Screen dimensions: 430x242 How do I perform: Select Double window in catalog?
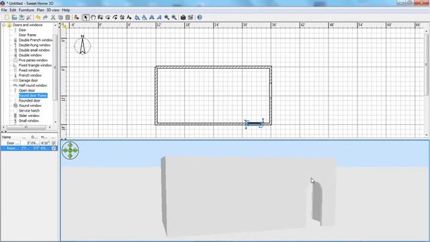click(30, 55)
